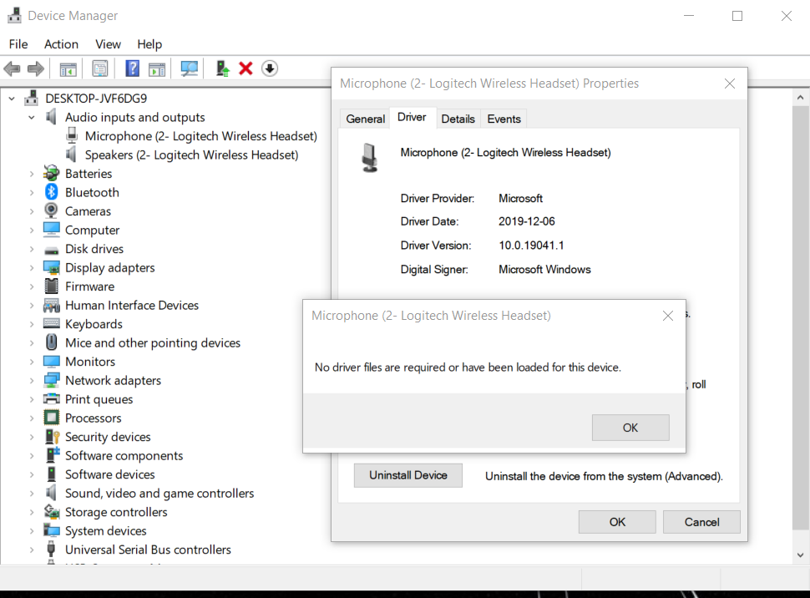This screenshot has width=810, height=598.
Task: Select Speakers (2- Logitech Wireless Headset) tree item
Action: click(192, 155)
